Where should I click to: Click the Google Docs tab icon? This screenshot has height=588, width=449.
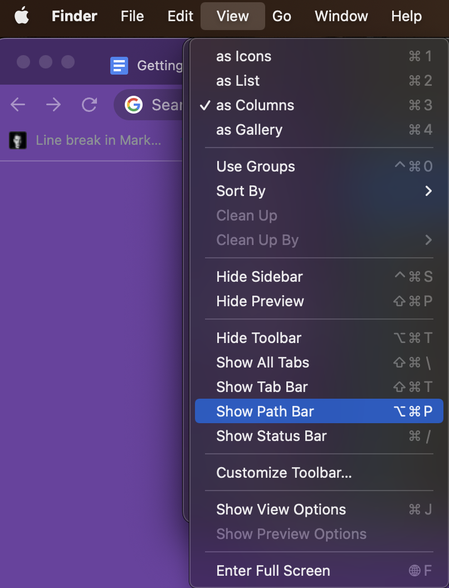tap(119, 66)
